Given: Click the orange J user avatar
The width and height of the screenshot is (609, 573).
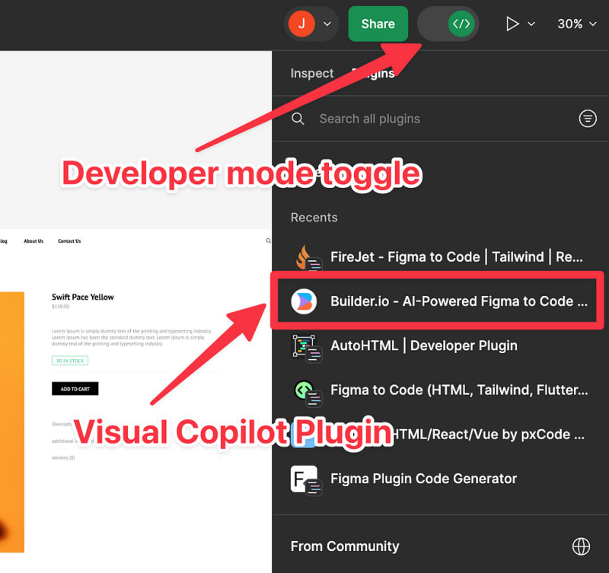Looking at the screenshot, I should 301,24.
